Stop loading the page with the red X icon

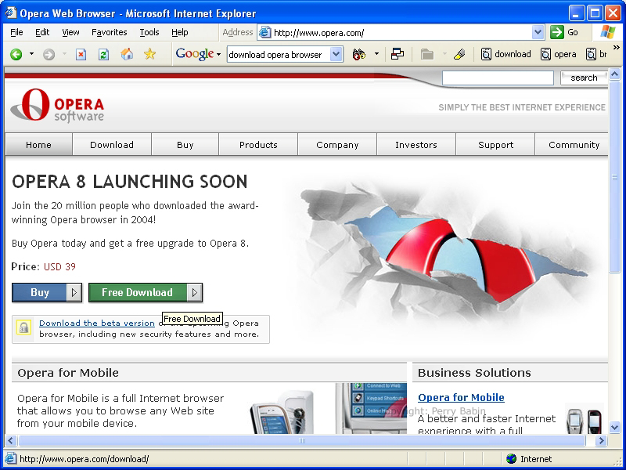pos(81,54)
